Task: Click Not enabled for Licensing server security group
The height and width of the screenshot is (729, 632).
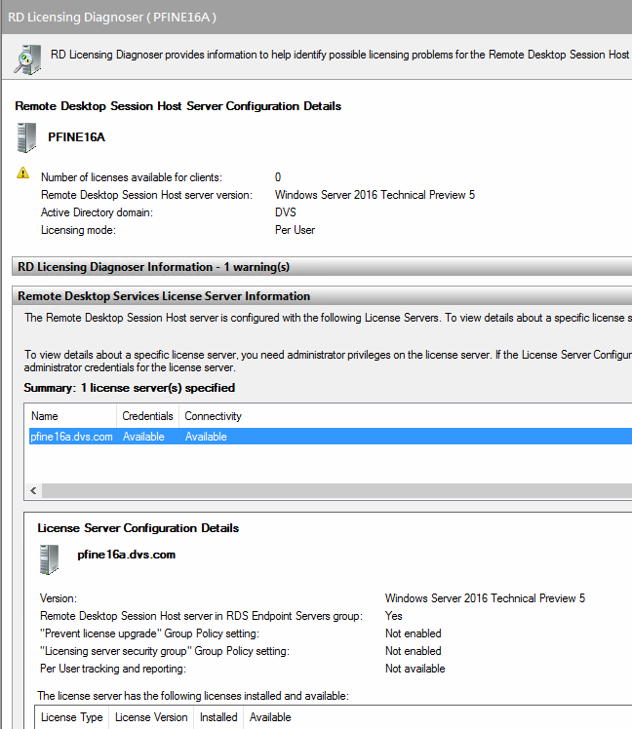Action: point(413,651)
